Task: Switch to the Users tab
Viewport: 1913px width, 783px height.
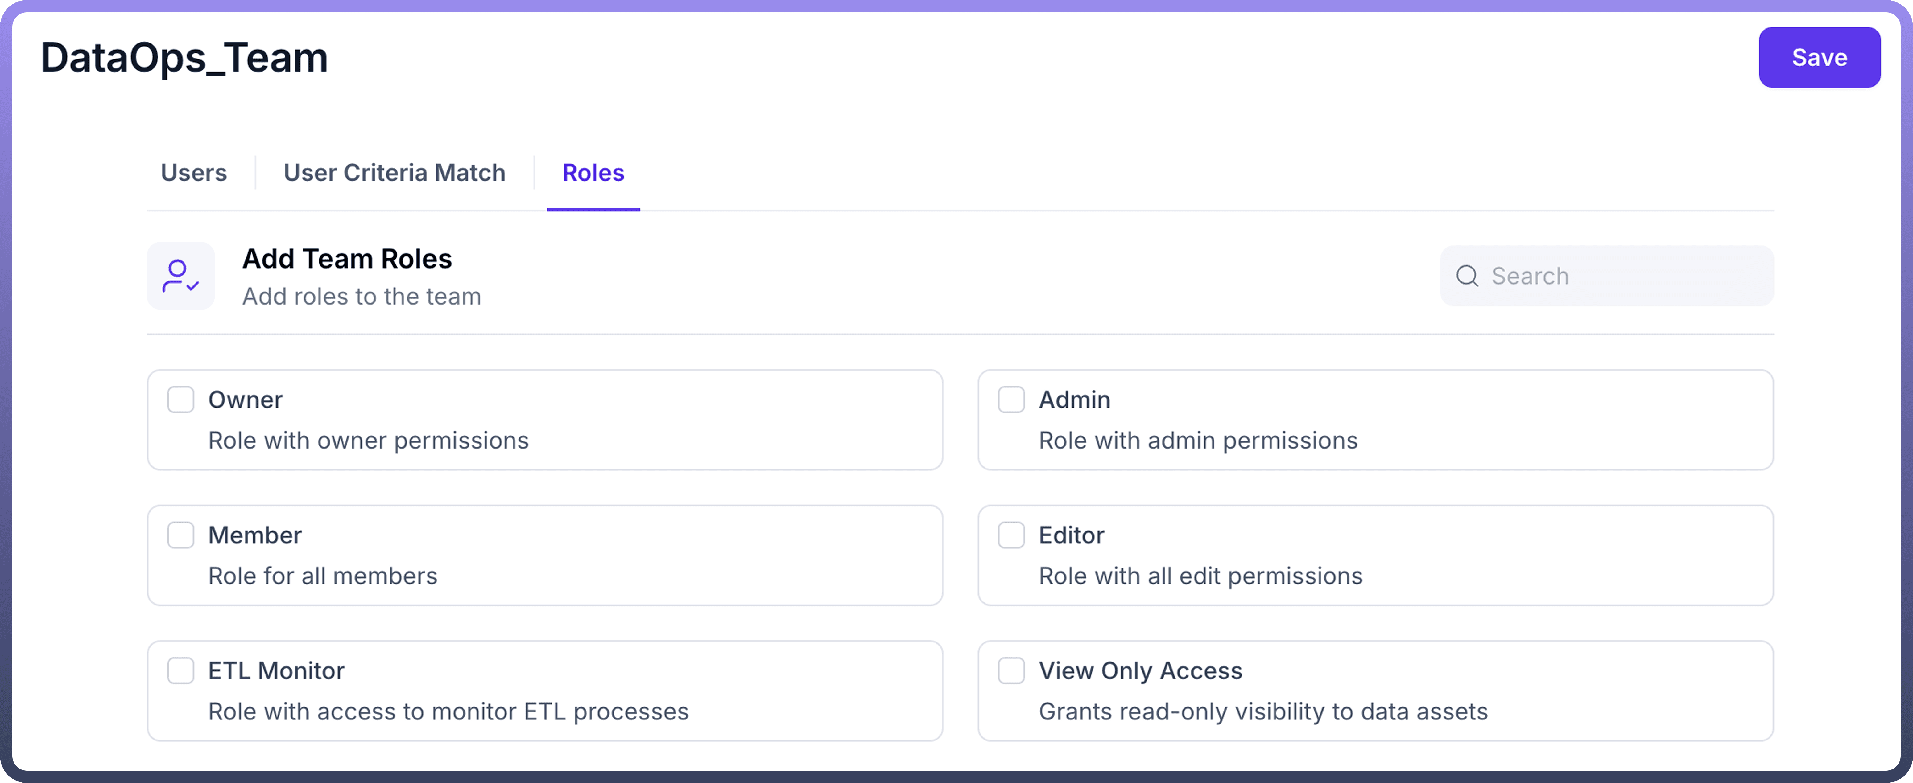Action: (194, 173)
